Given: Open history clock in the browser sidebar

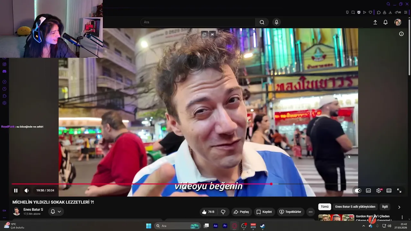Looking at the screenshot, I should (x=4, y=89).
